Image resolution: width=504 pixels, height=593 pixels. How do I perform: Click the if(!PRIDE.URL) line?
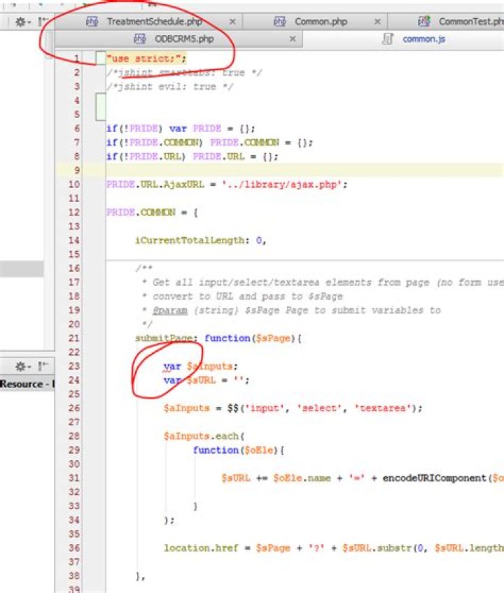[192, 157]
